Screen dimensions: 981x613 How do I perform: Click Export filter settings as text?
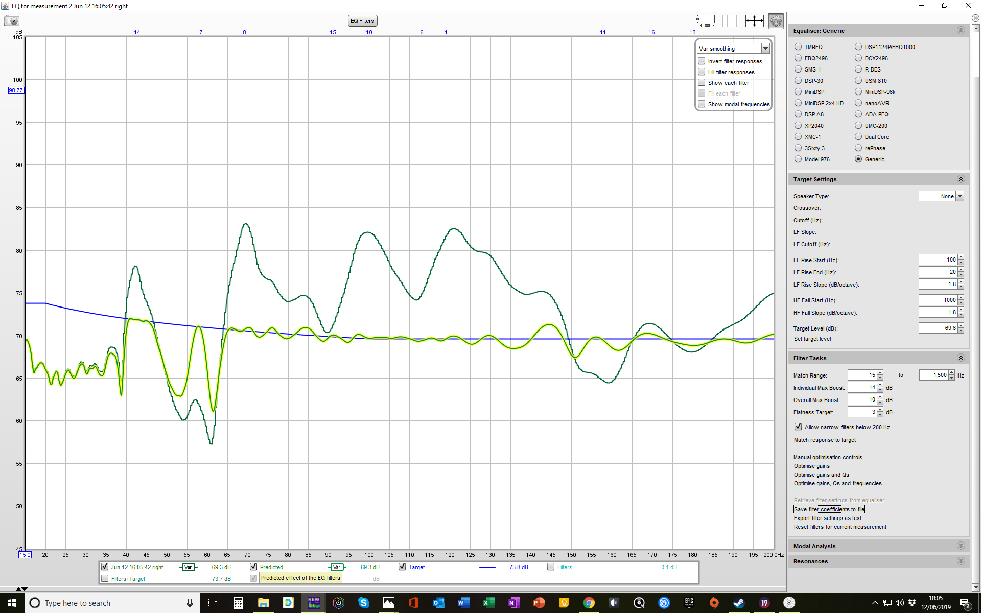pyautogui.click(x=827, y=518)
